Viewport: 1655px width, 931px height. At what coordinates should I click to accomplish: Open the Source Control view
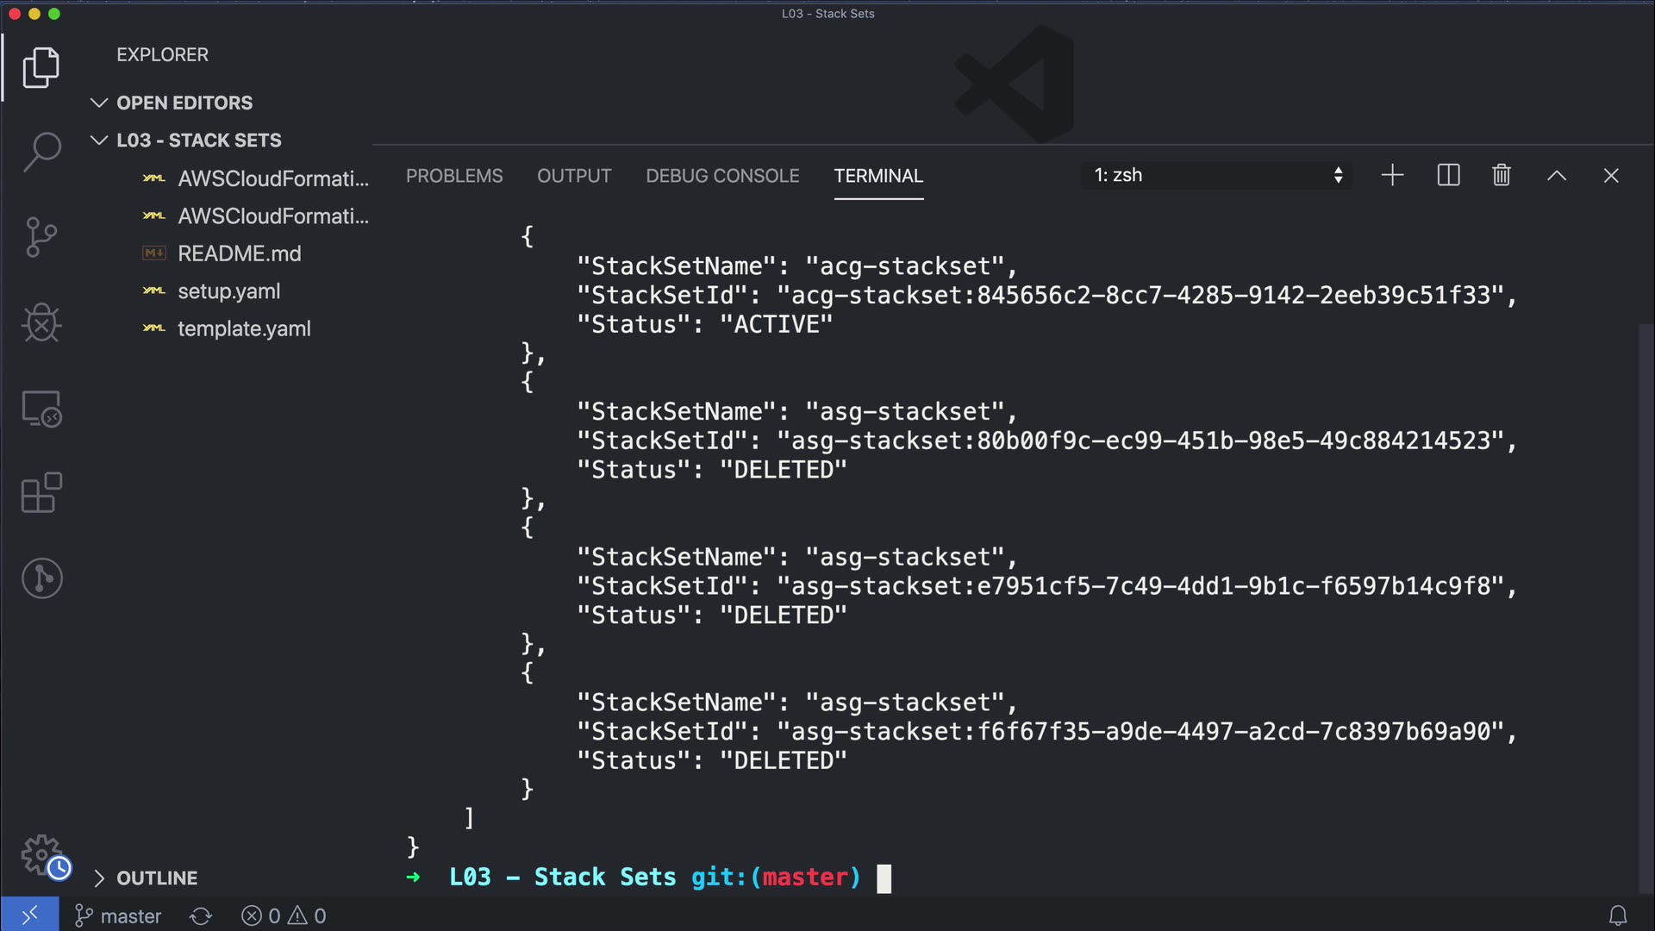point(41,237)
